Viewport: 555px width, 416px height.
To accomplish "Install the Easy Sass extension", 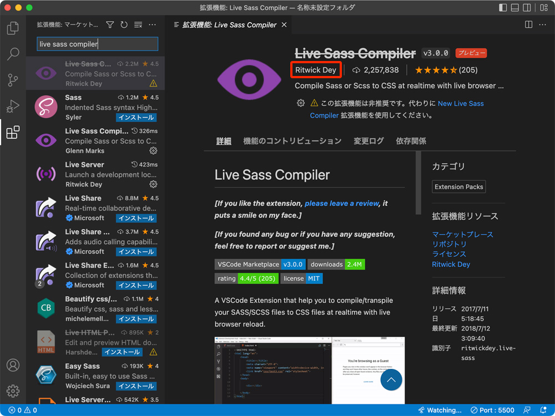I will coord(137,386).
